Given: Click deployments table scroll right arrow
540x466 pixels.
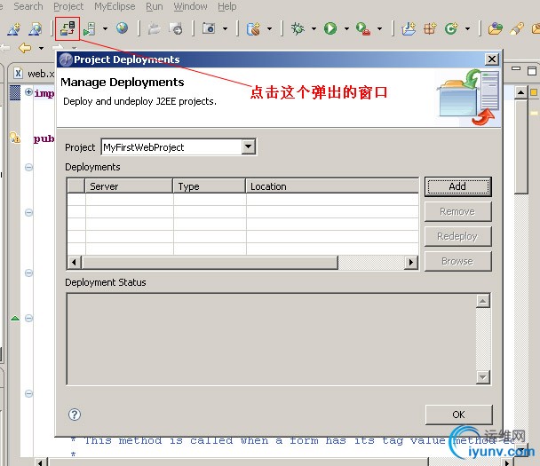Looking at the screenshot, I should point(411,262).
